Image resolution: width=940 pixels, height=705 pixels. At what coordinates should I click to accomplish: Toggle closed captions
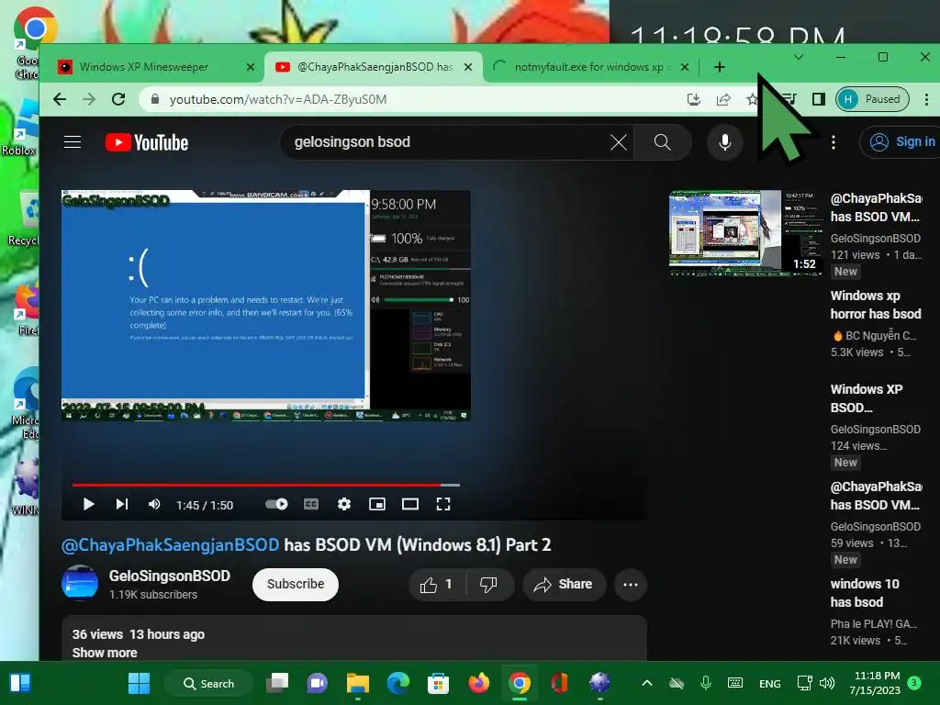pos(311,504)
